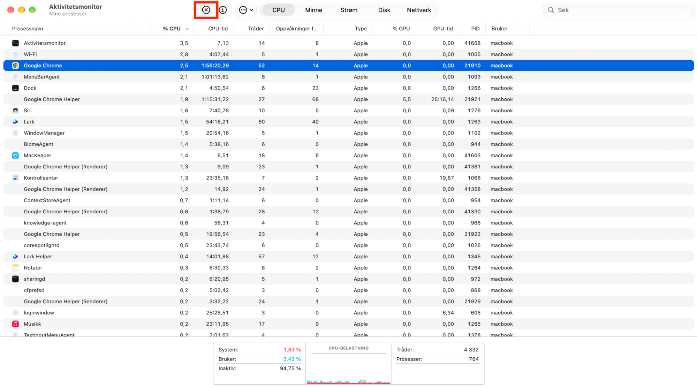The height and width of the screenshot is (388, 697).
Task: Click the CPU-belastning load graph
Action: 349,364
